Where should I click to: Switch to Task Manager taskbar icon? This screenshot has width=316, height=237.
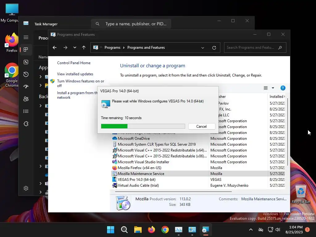coord(179,230)
